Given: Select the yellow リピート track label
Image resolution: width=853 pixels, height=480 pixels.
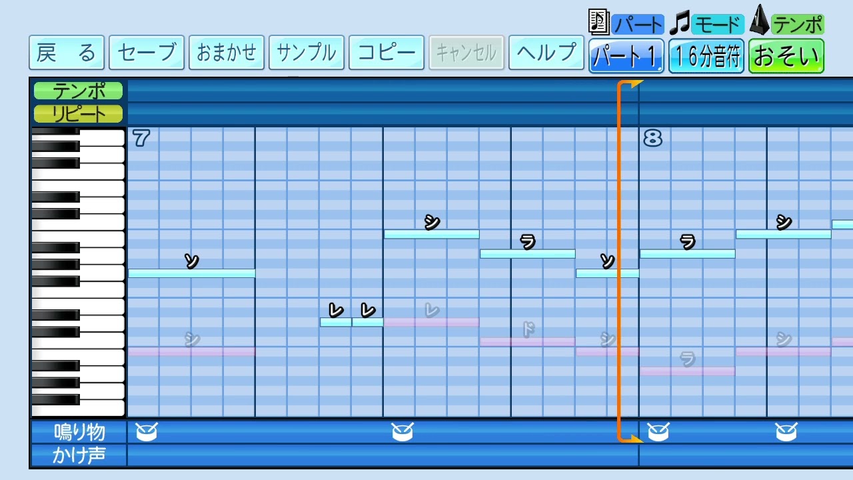Looking at the screenshot, I should [79, 113].
